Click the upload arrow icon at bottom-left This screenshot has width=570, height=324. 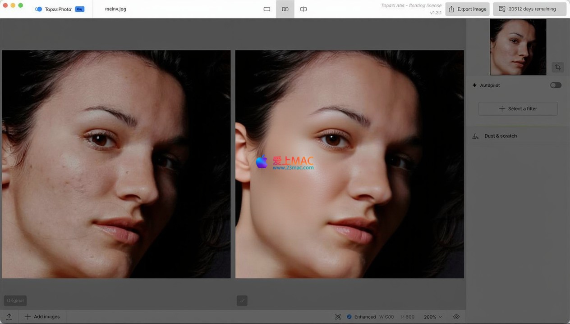(9, 317)
